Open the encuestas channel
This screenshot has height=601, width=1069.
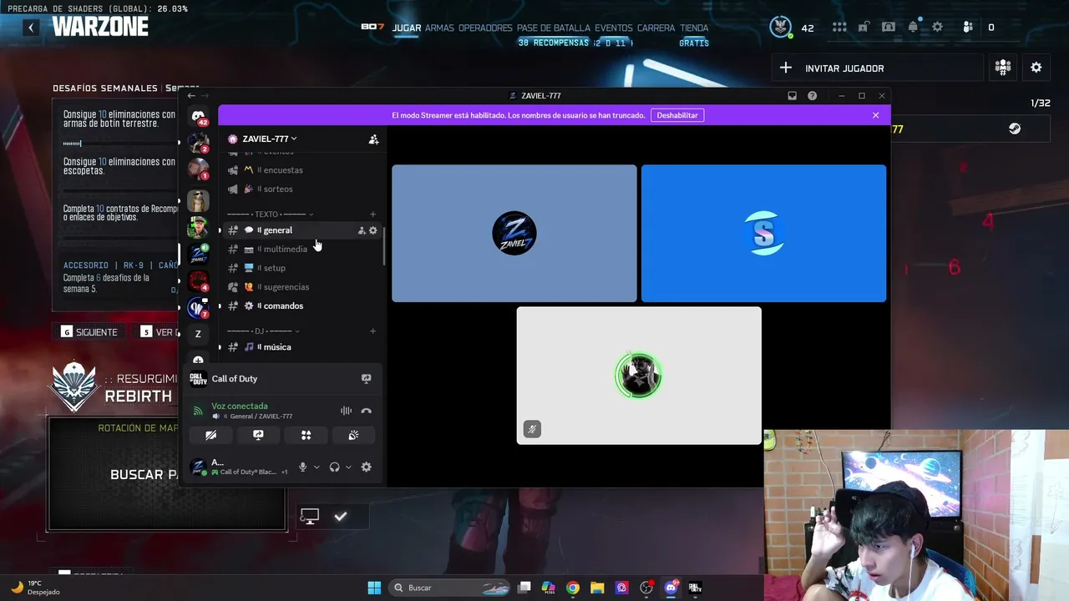tap(301, 170)
